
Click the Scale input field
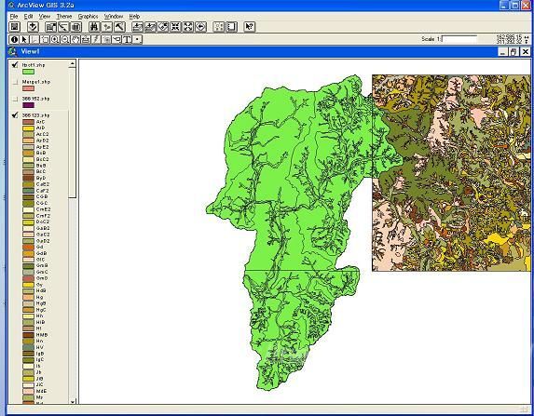459,39
